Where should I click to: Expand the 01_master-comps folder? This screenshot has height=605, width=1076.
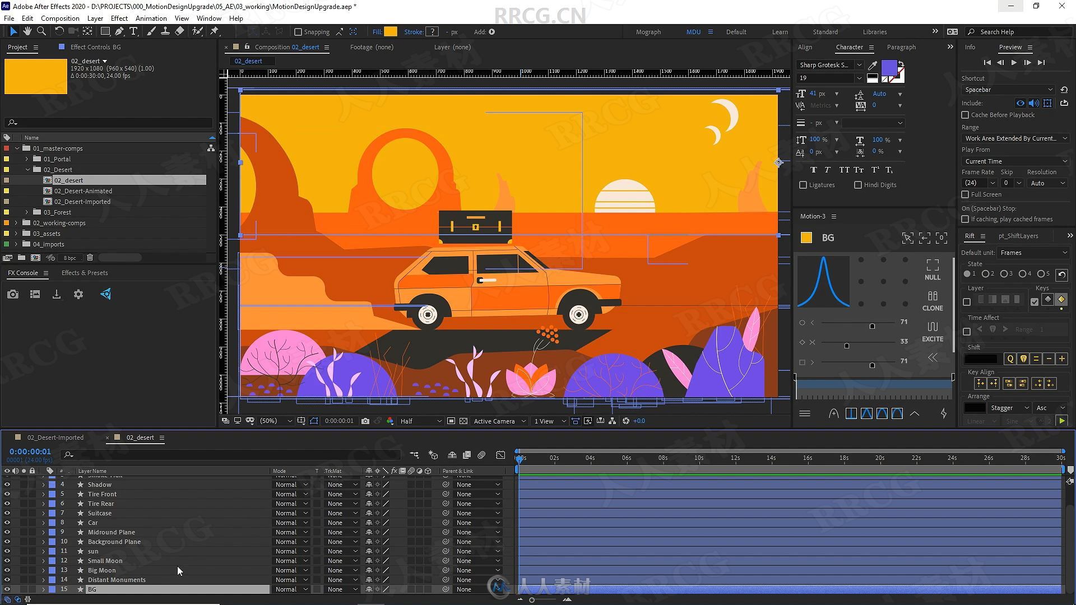[x=16, y=148]
